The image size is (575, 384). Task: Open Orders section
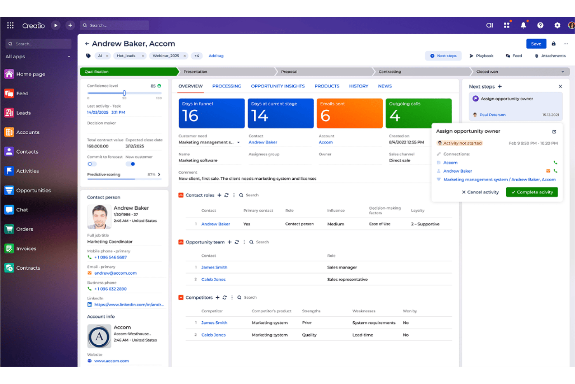point(19,229)
